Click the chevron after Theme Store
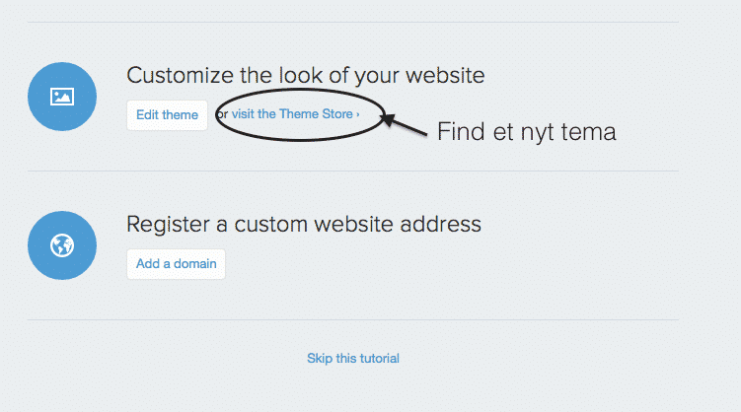Screen dimensions: 741x412 pyautogui.click(x=358, y=114)
